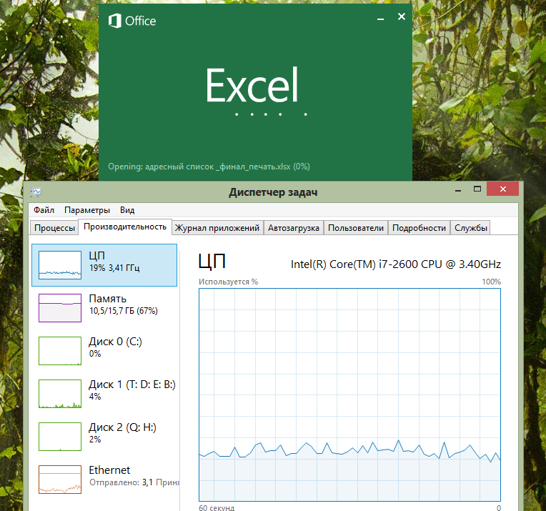This screenshot has height=511, width=546.
Task: Close the Excel splash screen
Action: pos(402,16)
